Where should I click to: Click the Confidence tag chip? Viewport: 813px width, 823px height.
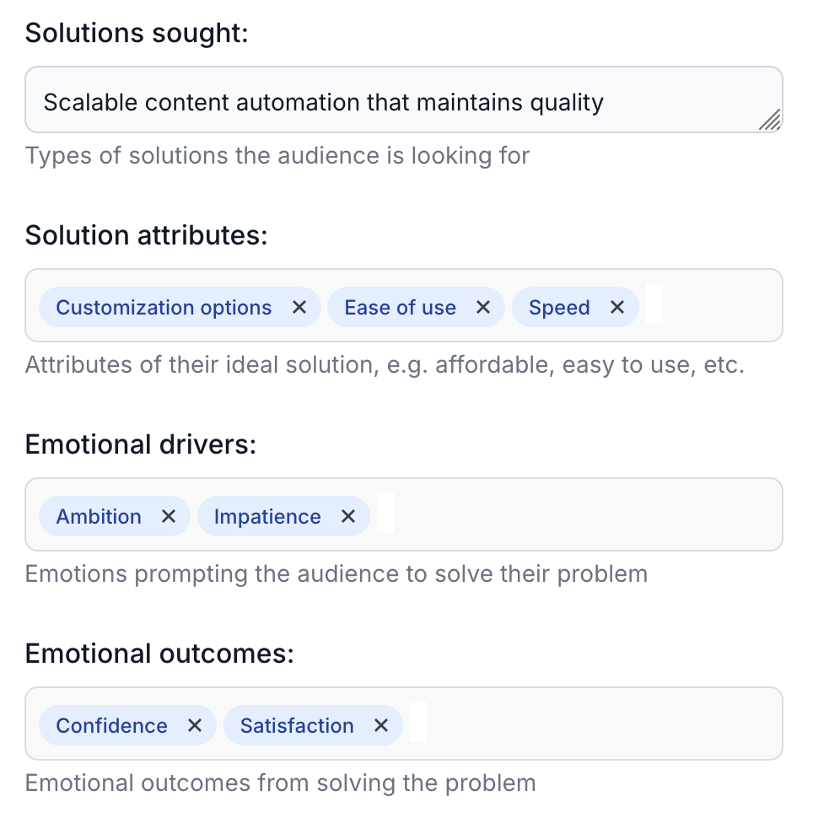click(110, 725)
